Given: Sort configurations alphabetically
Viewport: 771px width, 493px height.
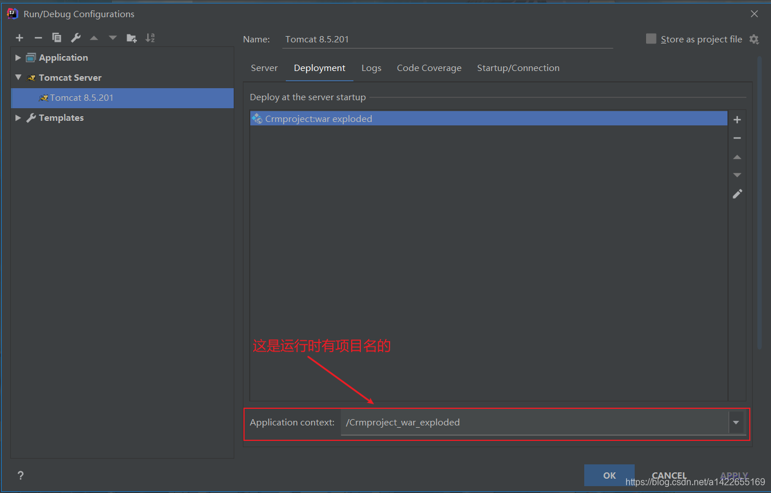Looking at the screenshot, I should click(150, 38).
